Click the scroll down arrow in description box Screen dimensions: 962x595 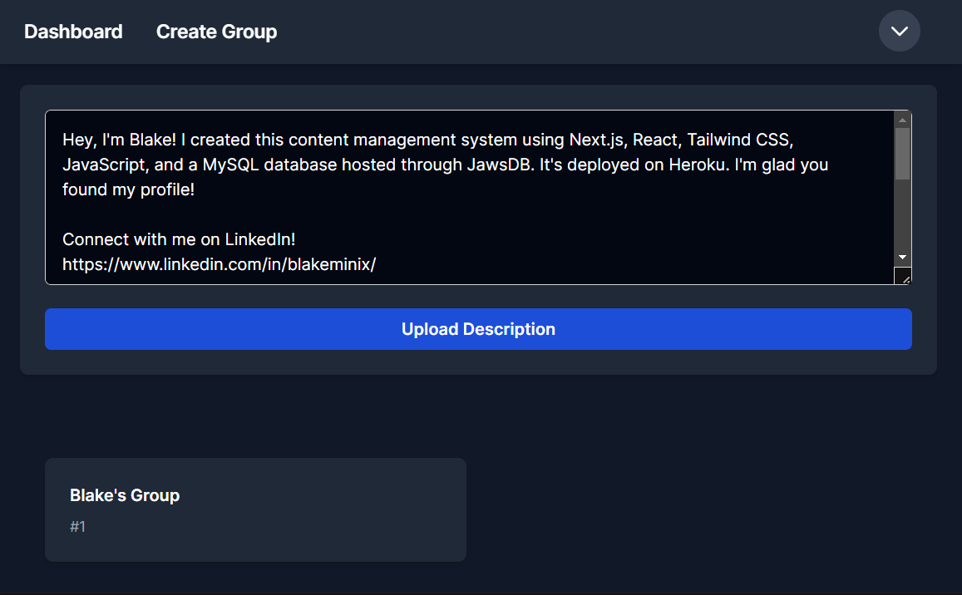pos(902,258)
